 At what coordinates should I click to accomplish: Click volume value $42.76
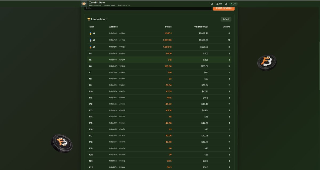click(205, 136)
